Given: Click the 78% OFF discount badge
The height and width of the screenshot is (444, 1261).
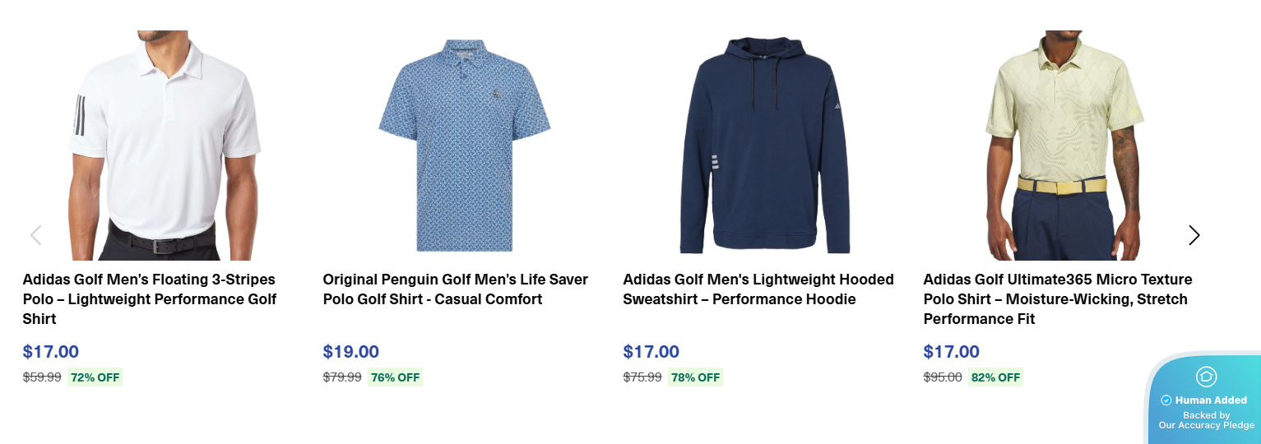Looking at the screenshot, I should [x=695, y=377].
